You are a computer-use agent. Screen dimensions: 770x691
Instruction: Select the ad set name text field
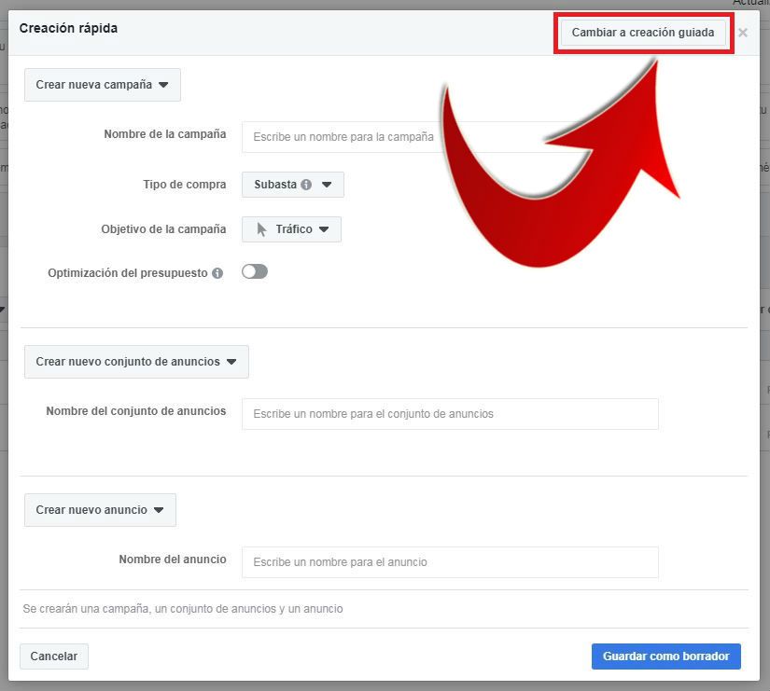coord(449,414)
